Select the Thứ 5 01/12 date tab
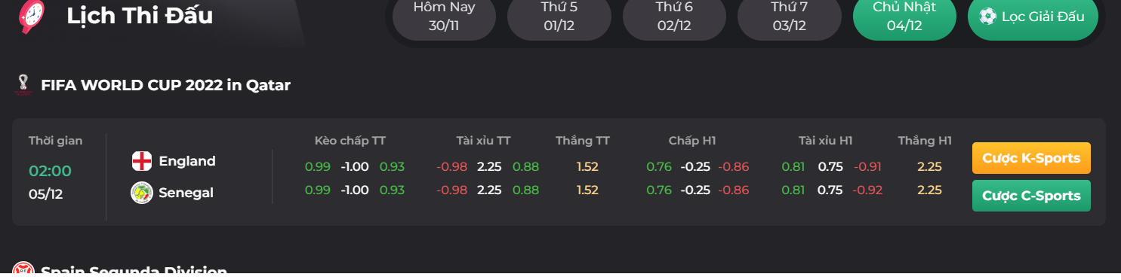Viewport: 1121px width, 280px height. pos(559,17)
